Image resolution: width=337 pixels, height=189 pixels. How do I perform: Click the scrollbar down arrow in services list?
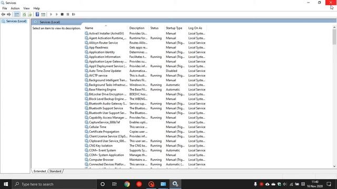pyautogui.click(x=334, y=166)
